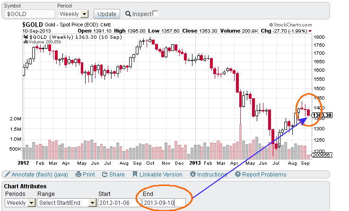This screenshot has width=349, height=211.
Task: Click the volume bars icon beside Volume 200,856
Action: [x=26, y=42]
